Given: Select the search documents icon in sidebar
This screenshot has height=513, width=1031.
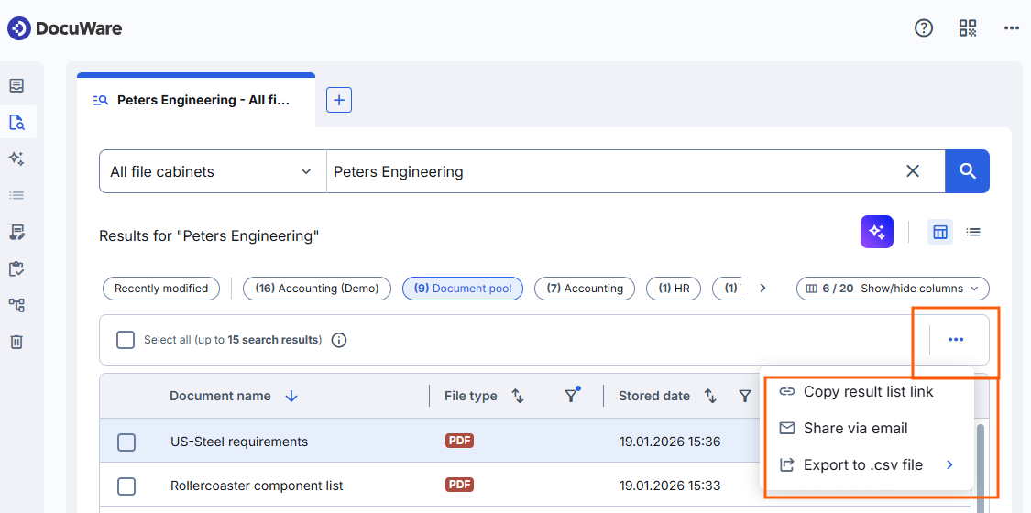Looking at the screenshot, I should tap(17, 122).
